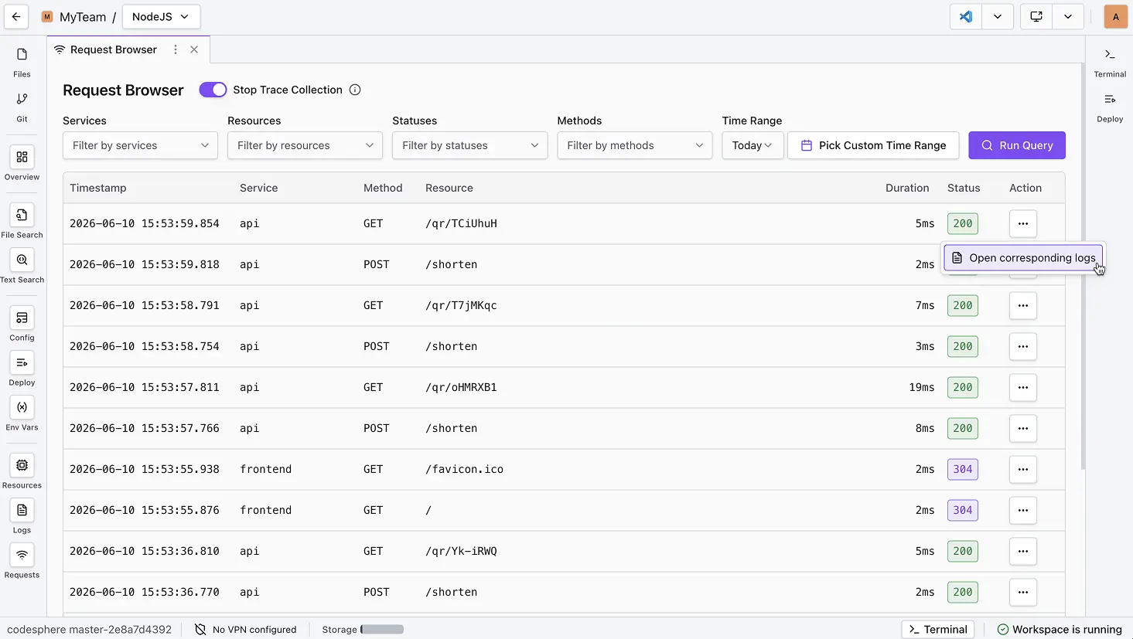
Task: Click the vertical scrollbar of the table
Action: pos(1082,267)
